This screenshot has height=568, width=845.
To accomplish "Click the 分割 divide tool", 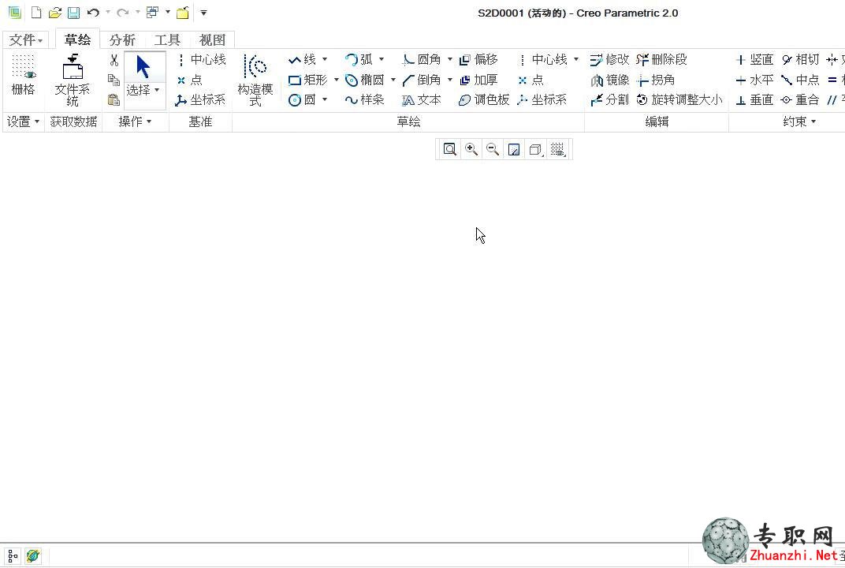I will pyautogui.click(x=609, y=99).
